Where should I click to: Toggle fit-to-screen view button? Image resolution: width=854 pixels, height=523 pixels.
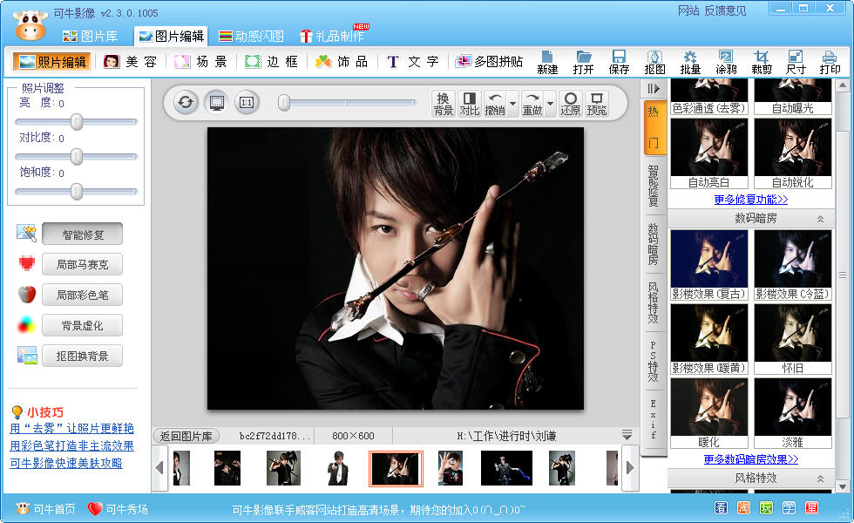[x=216, y=103]
